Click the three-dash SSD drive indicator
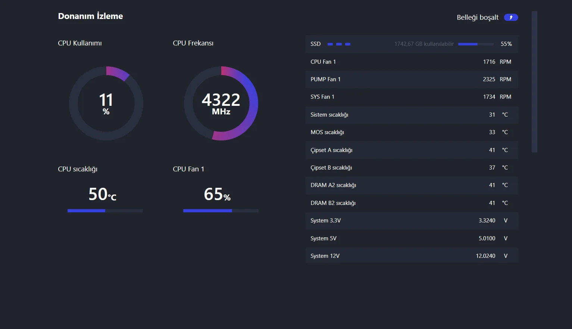Screen dimensions: 572x329 click(x=339, y=44)
